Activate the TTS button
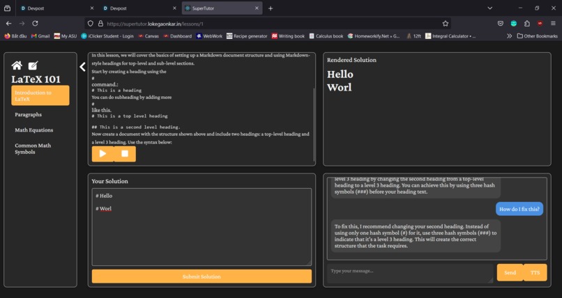The image size is (562, 298). click(x=535, y=273)
